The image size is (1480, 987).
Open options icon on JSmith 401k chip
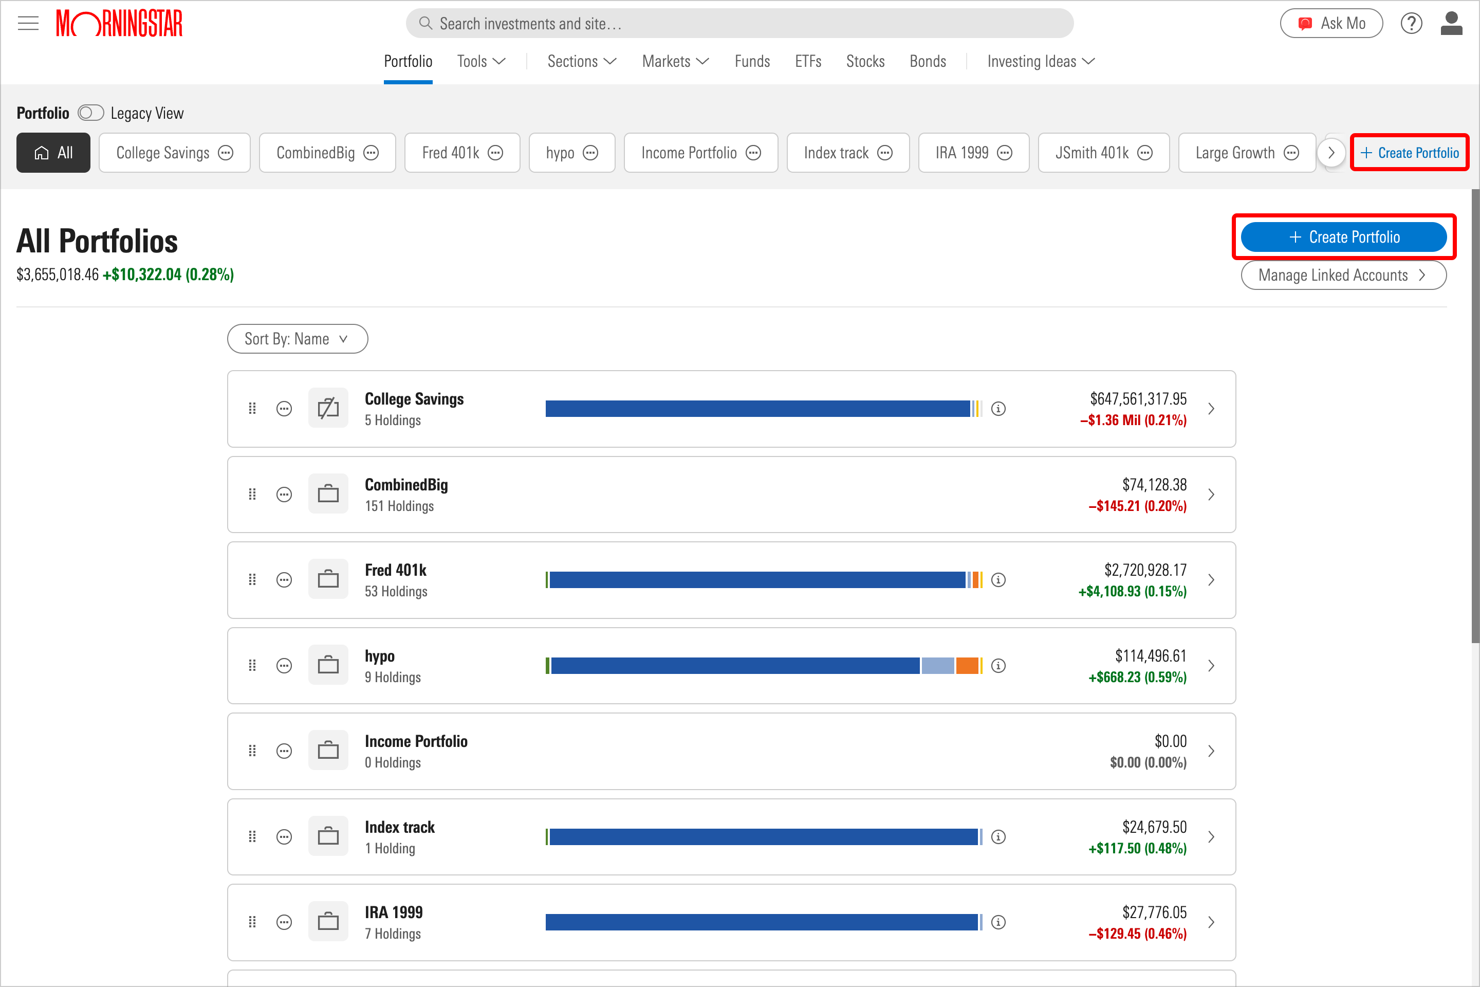(x=1145, y=153)
